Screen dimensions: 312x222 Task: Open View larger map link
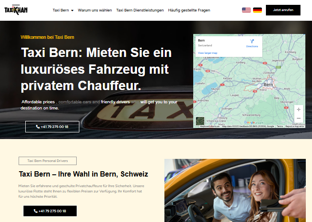(207, 53)
